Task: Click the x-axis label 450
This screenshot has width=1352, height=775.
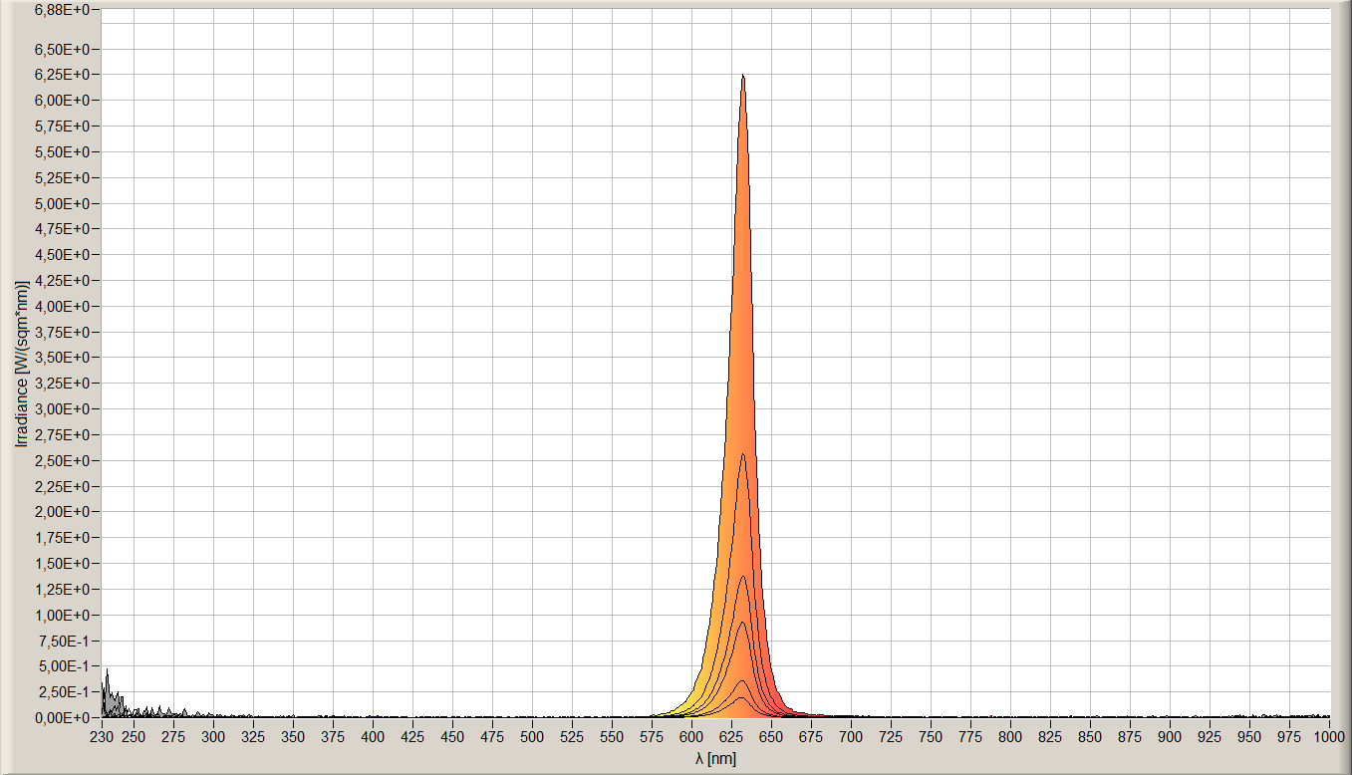Action: point(452,737)
